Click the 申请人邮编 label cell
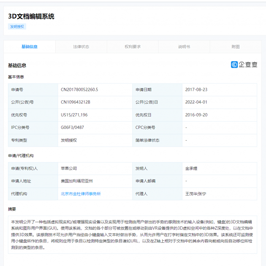 pos(157,181)
